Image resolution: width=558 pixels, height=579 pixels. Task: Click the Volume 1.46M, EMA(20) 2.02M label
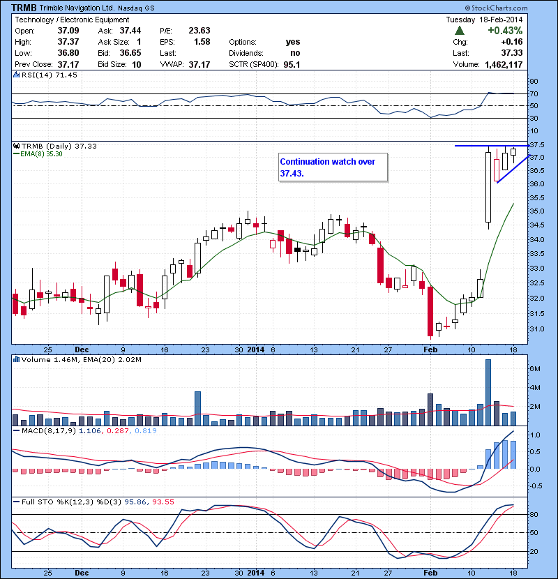(81, 360)
